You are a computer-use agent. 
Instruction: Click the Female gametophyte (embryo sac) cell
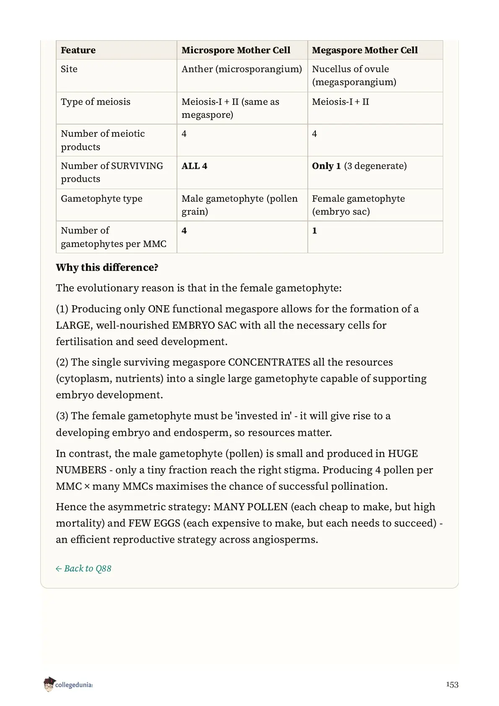375,205
